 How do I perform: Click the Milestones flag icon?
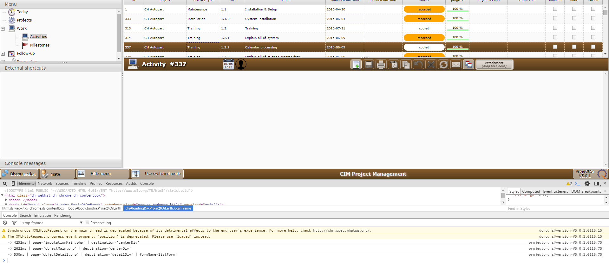click(x=25, y=45)
